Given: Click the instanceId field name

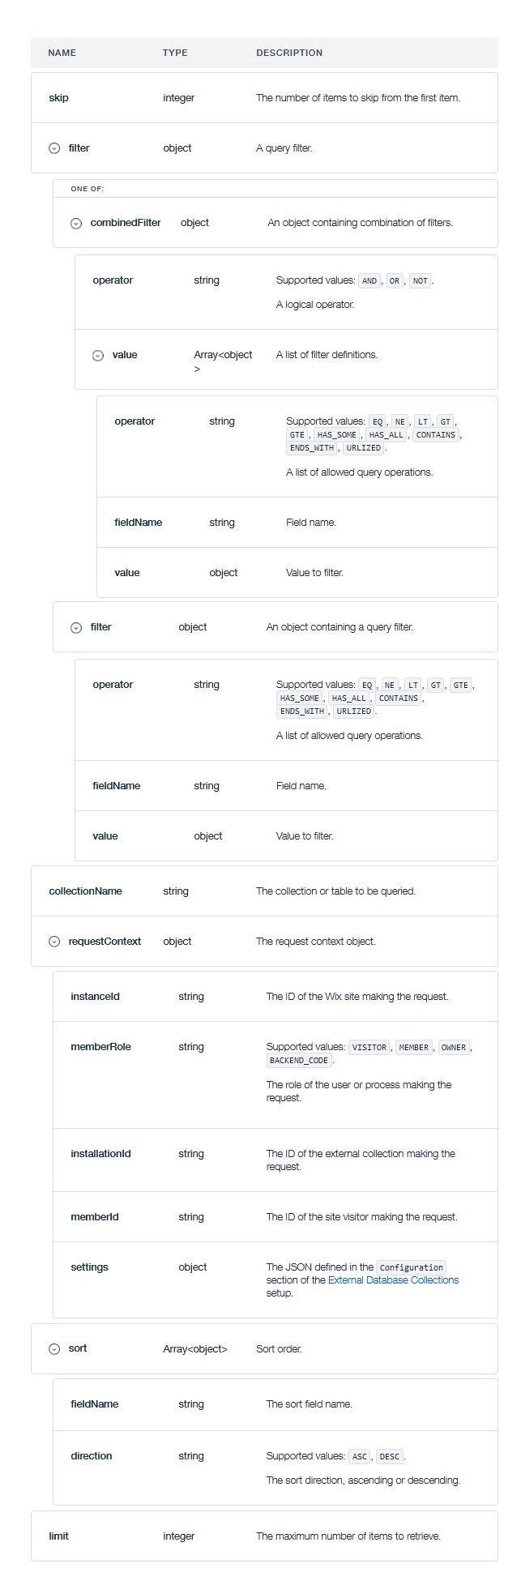Looking at the screenshot, I should point(95,997).
